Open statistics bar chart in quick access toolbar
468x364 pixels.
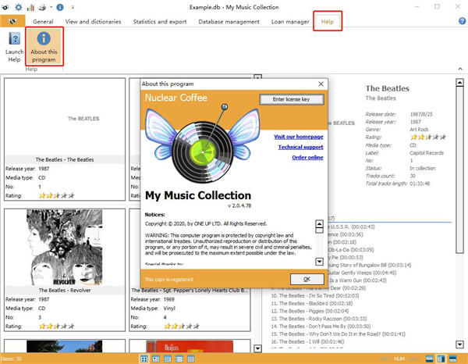[30, 7]
